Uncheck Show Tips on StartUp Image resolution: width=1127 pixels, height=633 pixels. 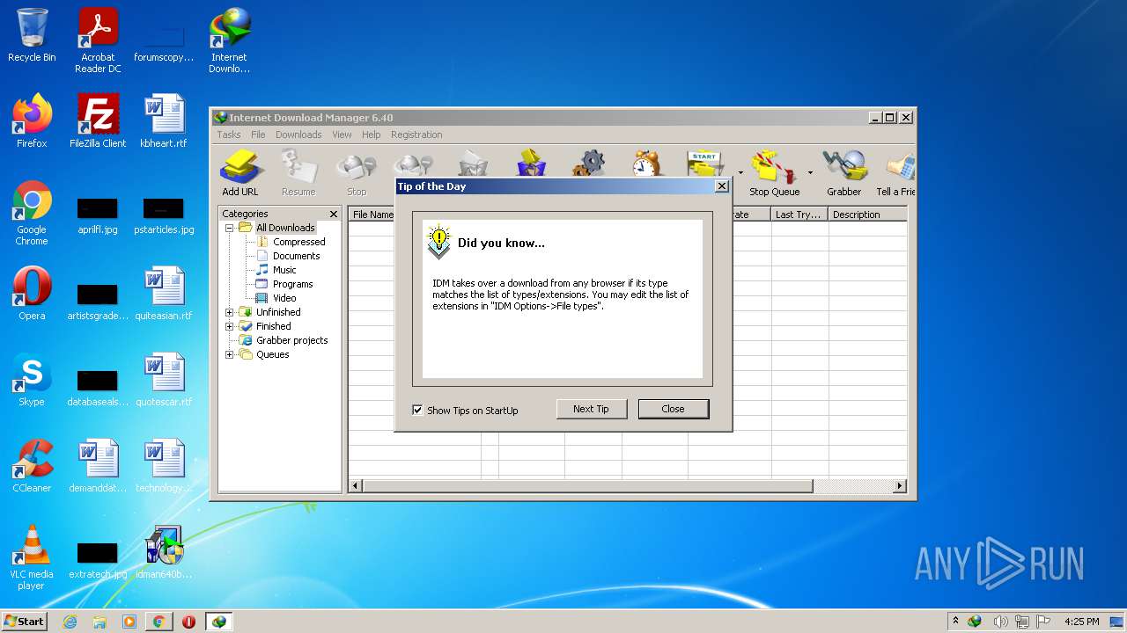click(418, 410)
